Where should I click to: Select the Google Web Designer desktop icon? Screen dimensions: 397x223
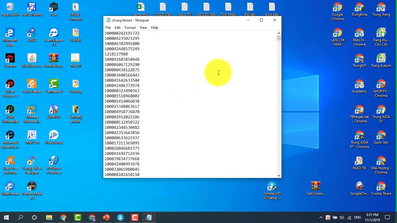(32, 165)
